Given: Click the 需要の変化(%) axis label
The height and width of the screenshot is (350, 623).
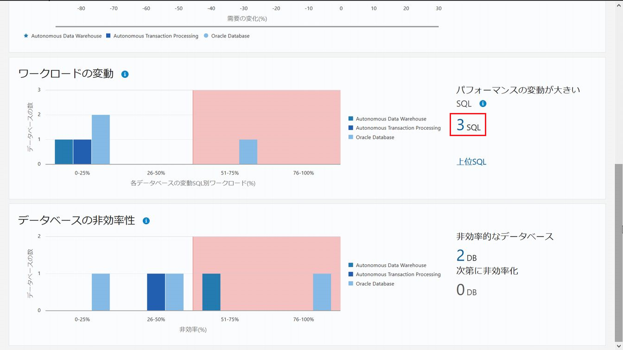Looking at the screenshot, I should click(x=247, y=19).
